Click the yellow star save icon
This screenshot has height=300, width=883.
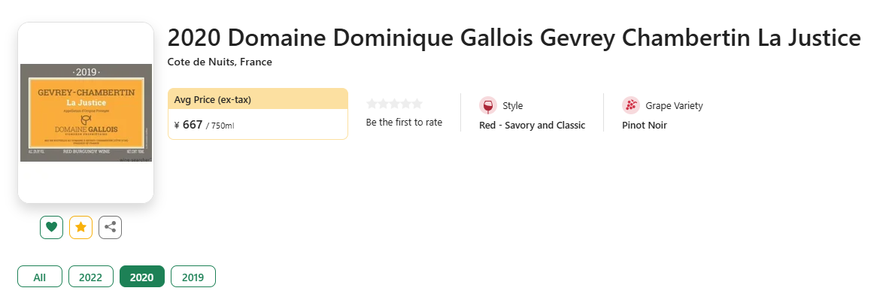coord(80,227)
